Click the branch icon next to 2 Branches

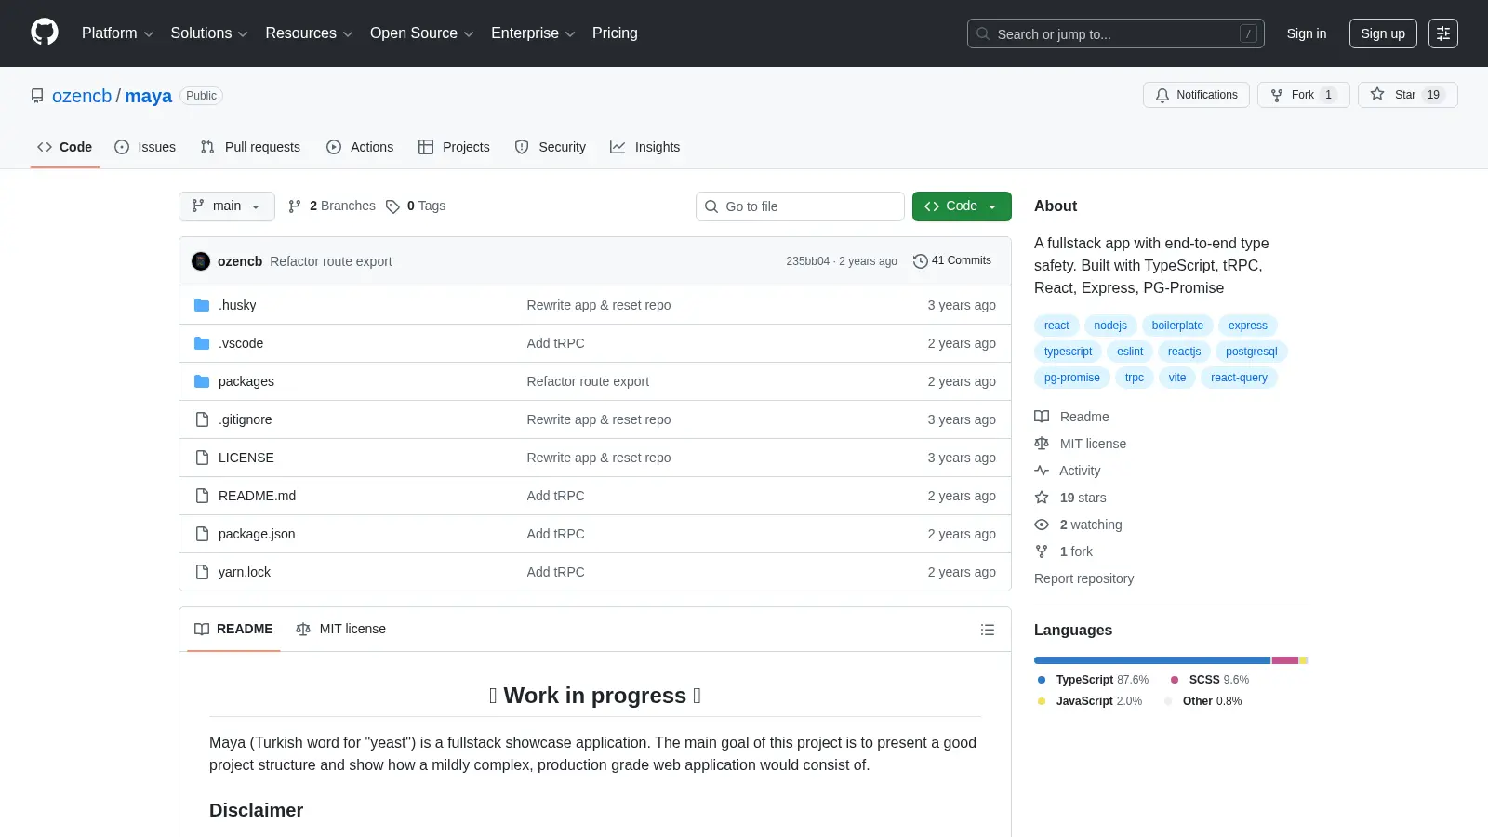tap(295, 206)
